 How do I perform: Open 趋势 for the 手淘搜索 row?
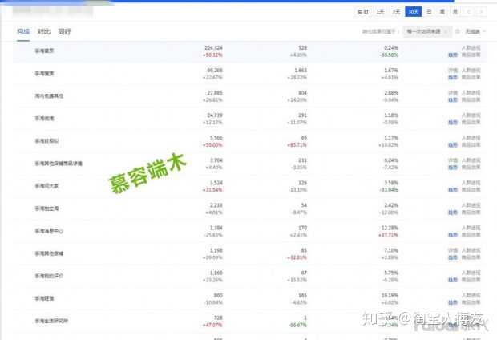pos(453,78)
